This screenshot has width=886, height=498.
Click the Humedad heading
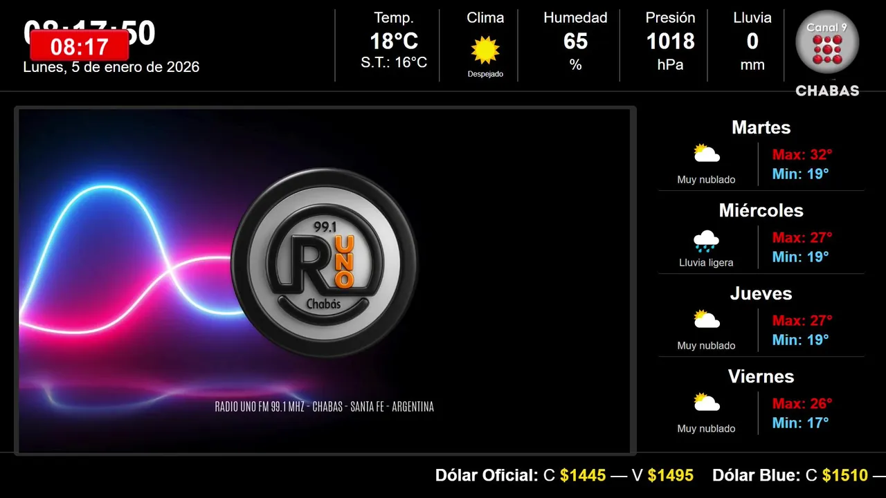tap(575, 18)
